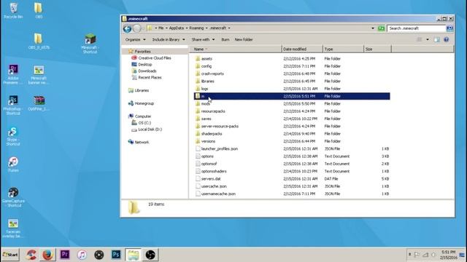Select Homegroup in navigation pane
Viewport: 467px width, 262px height.
(144, 103)
